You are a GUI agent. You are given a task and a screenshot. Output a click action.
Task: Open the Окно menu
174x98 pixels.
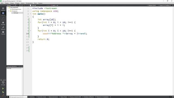[x=35, y=3]
